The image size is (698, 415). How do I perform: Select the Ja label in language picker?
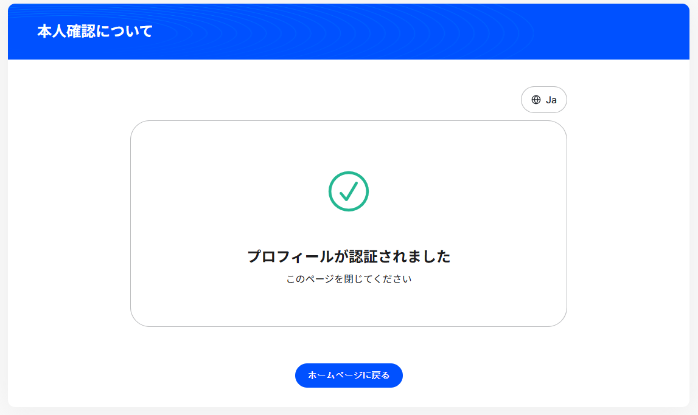click(x=551, y=100)
